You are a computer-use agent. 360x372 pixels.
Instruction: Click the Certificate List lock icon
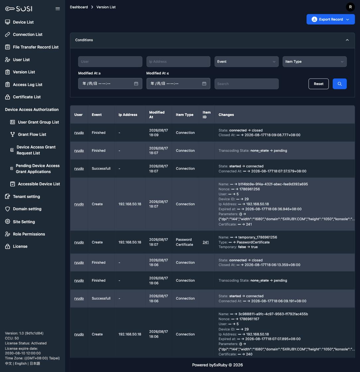click(x=8, y=97)
